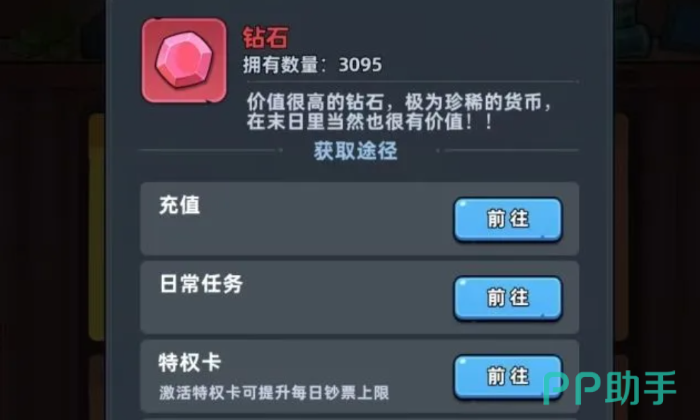
Task: Click empty space below the 充值 label
Action: [x=268, y=237]
